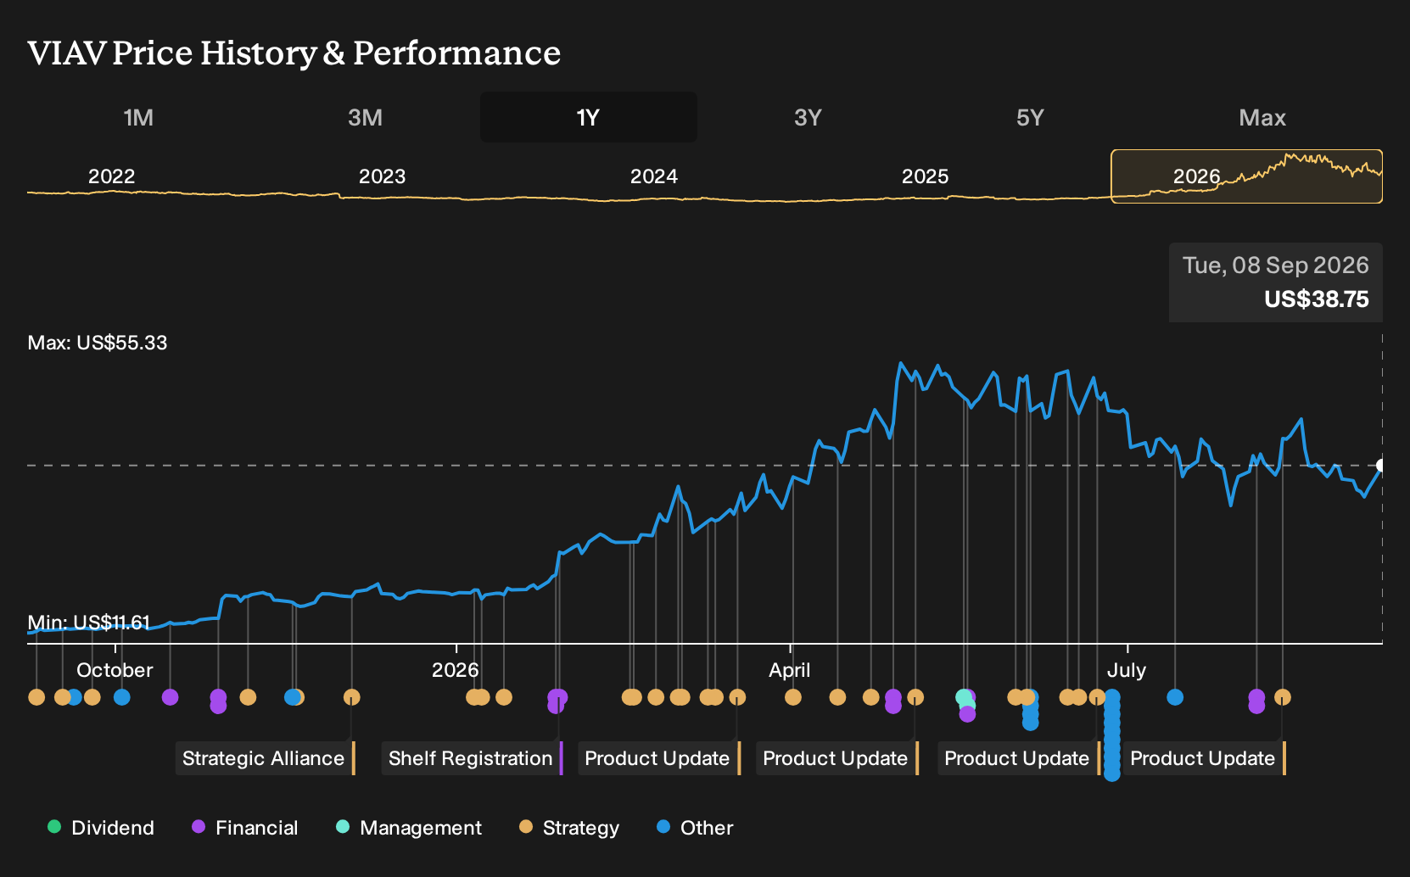Open the Shelf Registration event label
The height and width of the screenshot is (877, 1410).
coord(472,758)
